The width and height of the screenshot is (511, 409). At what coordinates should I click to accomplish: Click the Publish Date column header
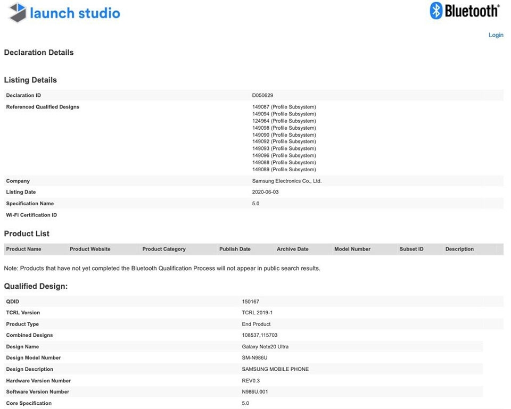coord(235,249)
